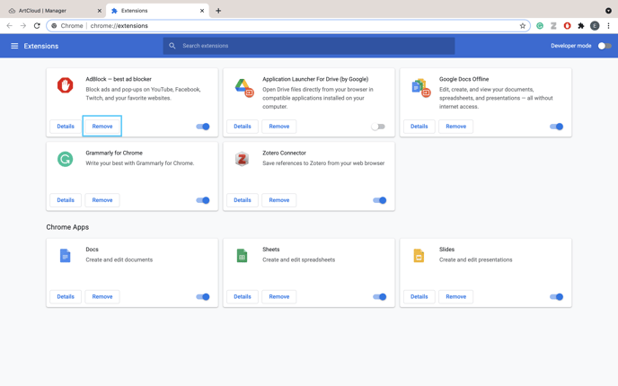Click the Grammarly toolbar extension icon

[x=540, y=26]
